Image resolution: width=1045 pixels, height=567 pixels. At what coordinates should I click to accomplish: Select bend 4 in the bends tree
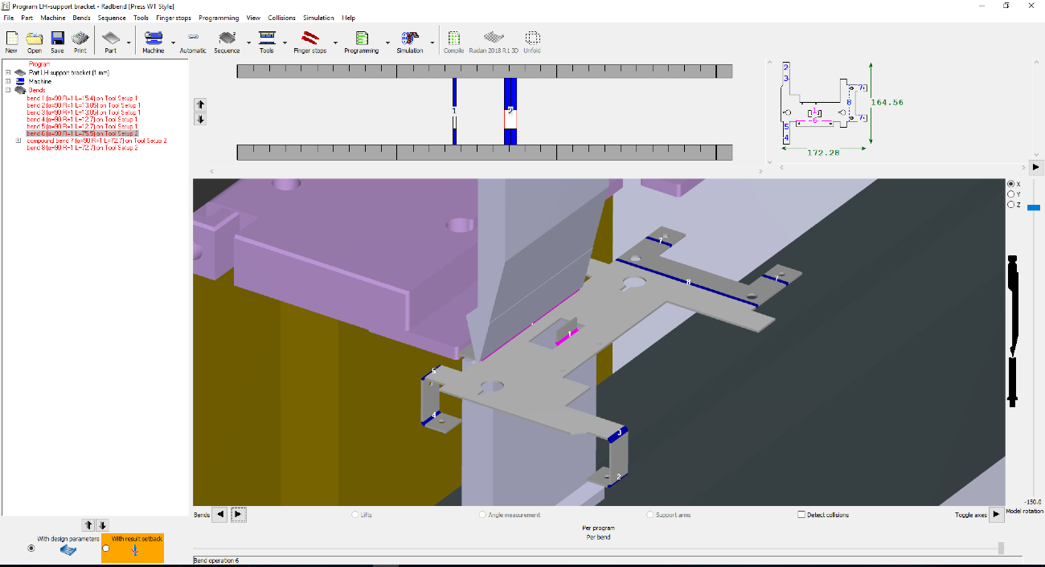click(x=82, y=120)
